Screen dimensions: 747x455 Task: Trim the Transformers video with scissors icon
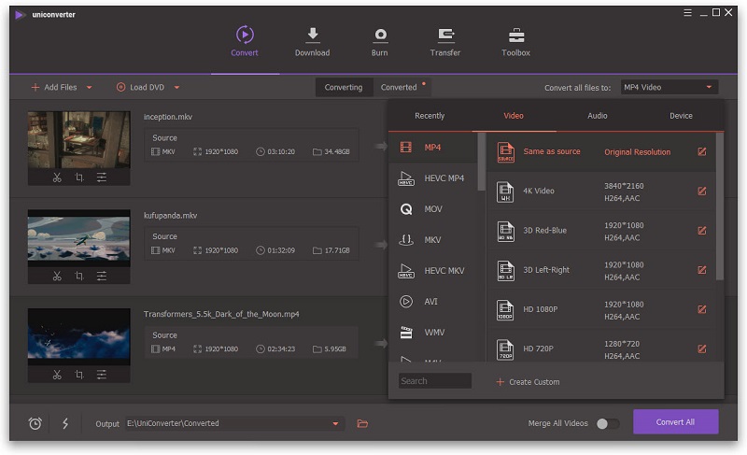pyautogui.click(x=57, y=375)
